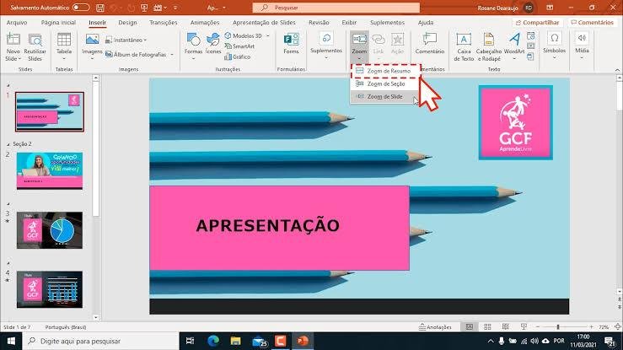Open the Exibir tab
The height and width of the screenshot is (350, 623).
click(x=349, y=23)
